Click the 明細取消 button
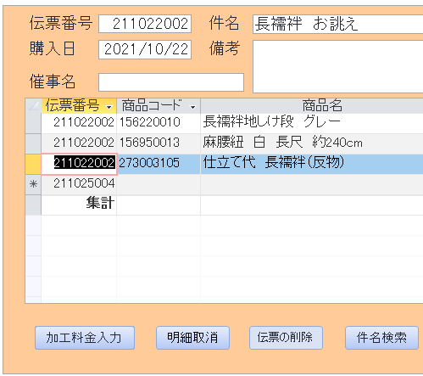The image size is (423, 376). [x=192, y=338]
